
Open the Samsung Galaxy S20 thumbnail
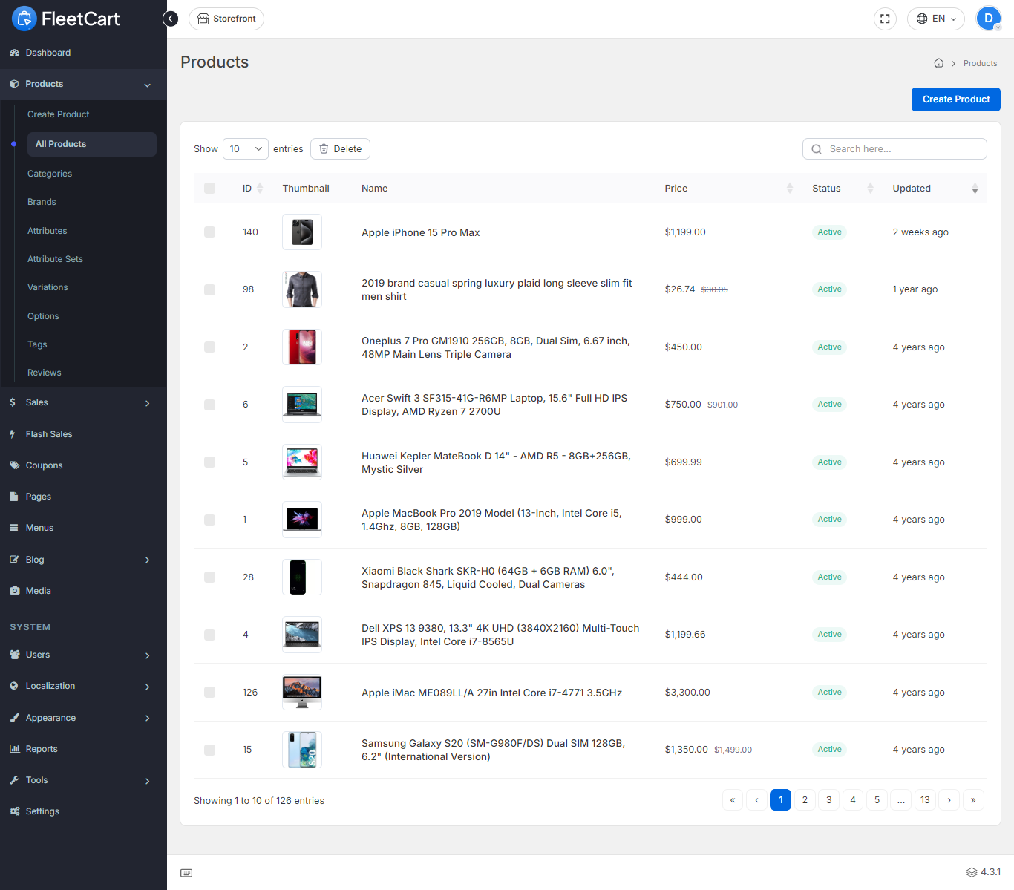tap(302, 750)
